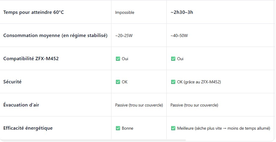Image resolution: width=276 pixels, height=142 pixels.
Task: Click the 'Consommation moyenne' row header
Action: (55, 35)
